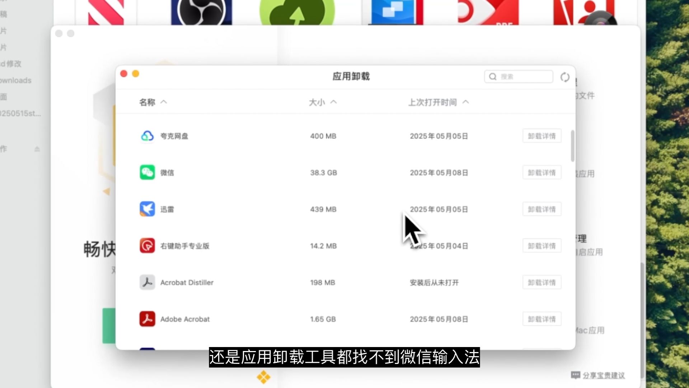
Task: Open 卸载详情 for 夸克网盘
Action: [x=542, y=136]
